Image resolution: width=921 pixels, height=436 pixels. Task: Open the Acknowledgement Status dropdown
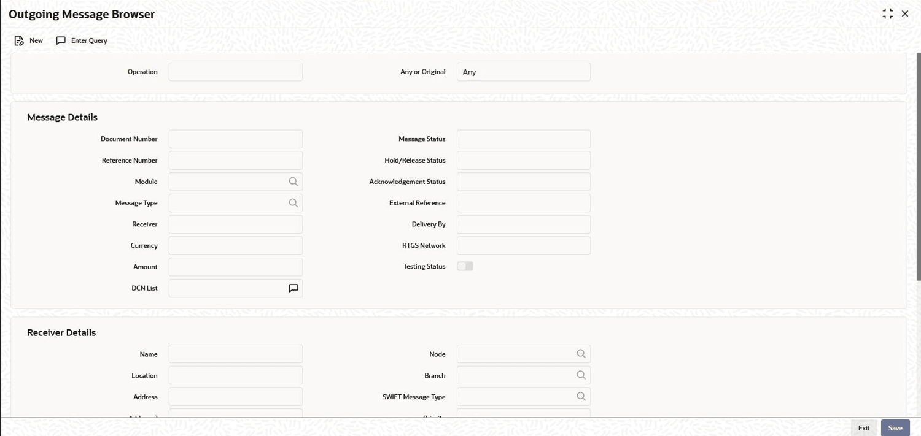pos(524,182)
